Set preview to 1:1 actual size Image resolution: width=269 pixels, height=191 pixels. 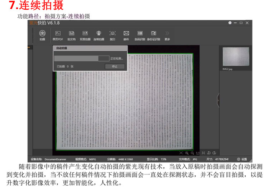pos(198,153)
